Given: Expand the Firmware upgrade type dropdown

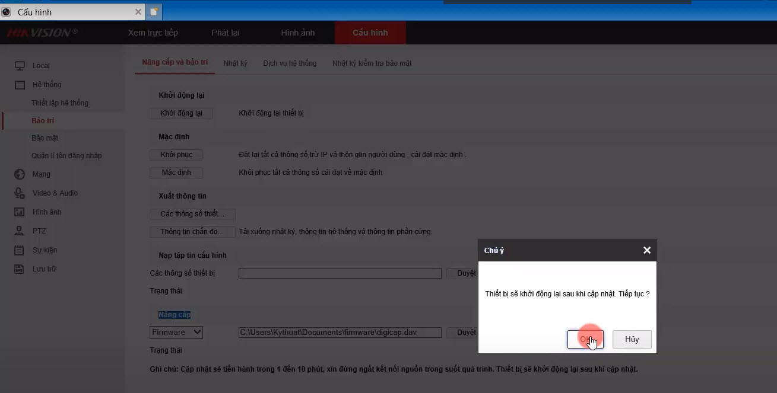Looking at the screenshot, I should [x=176, y=333].
